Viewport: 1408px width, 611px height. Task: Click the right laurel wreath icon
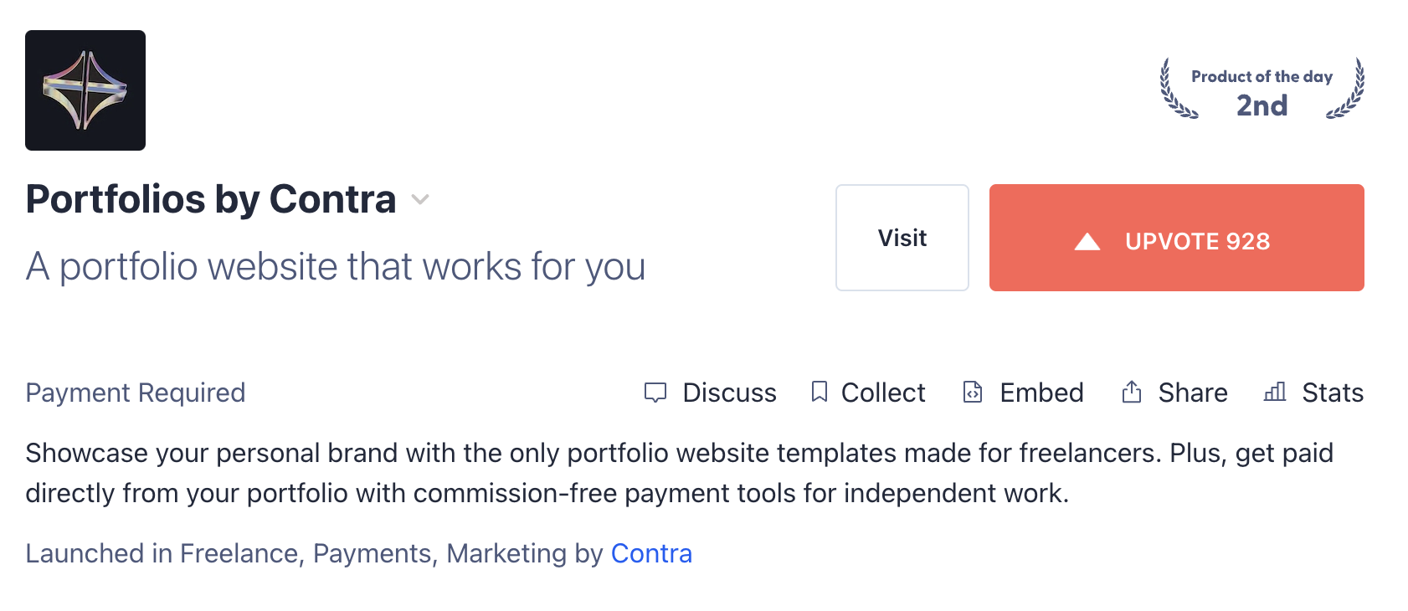click(1347, 89)
